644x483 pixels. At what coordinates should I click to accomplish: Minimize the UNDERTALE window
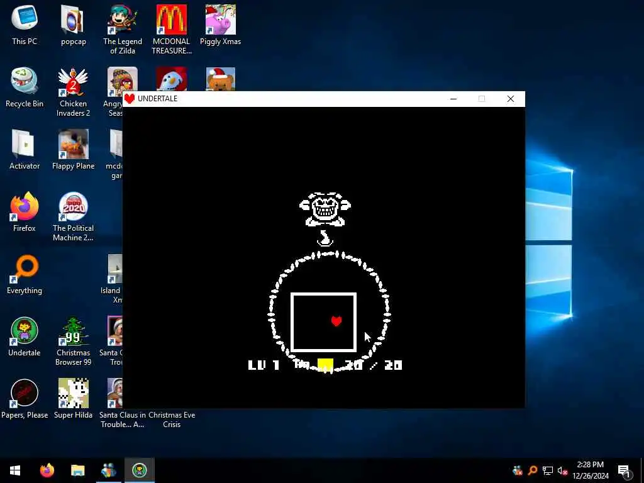tap(453, 99)
